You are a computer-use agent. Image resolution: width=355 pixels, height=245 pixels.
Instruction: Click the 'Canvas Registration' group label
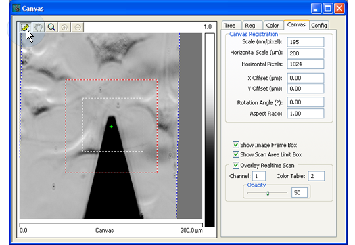click(254, 34)
